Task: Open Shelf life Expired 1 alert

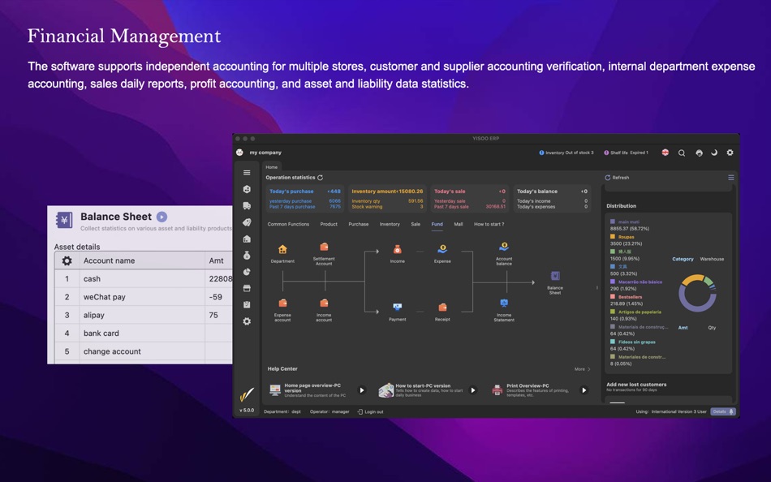Action: point(626,153)
